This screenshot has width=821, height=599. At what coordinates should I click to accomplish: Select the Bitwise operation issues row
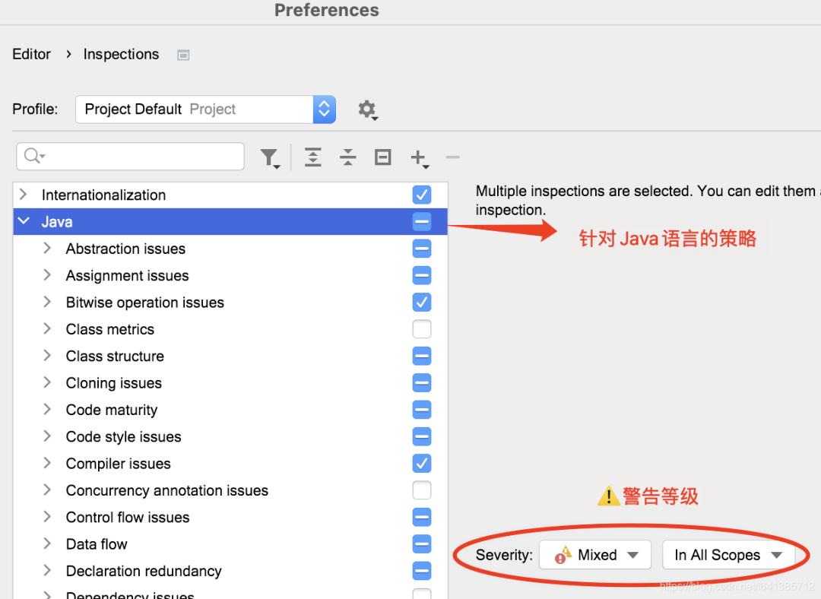(230, 302)
